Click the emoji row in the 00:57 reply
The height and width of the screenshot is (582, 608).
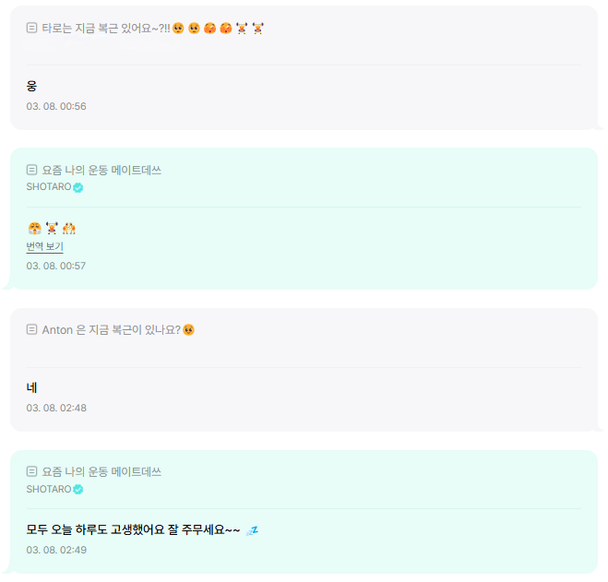pos(51,229)
